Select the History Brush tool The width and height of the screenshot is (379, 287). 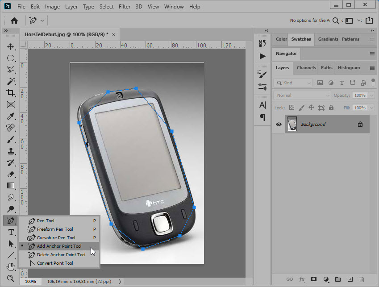(10, 162)
